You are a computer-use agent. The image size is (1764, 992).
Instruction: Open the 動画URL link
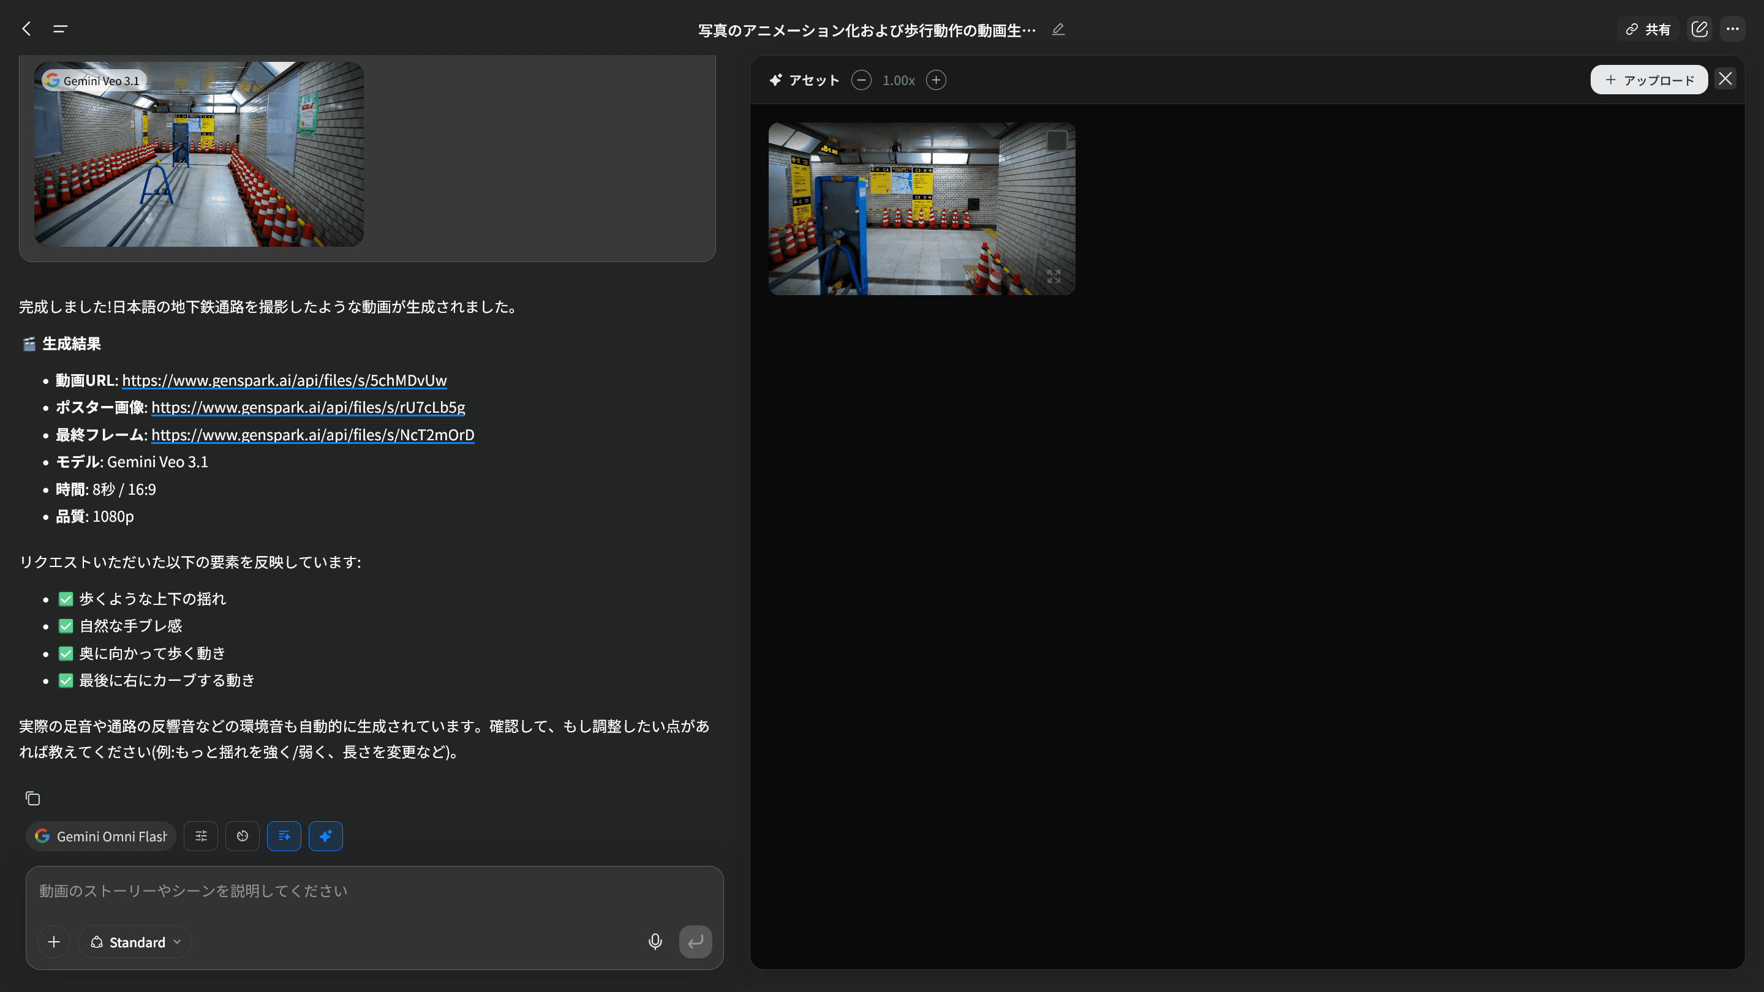click(284, 380)
